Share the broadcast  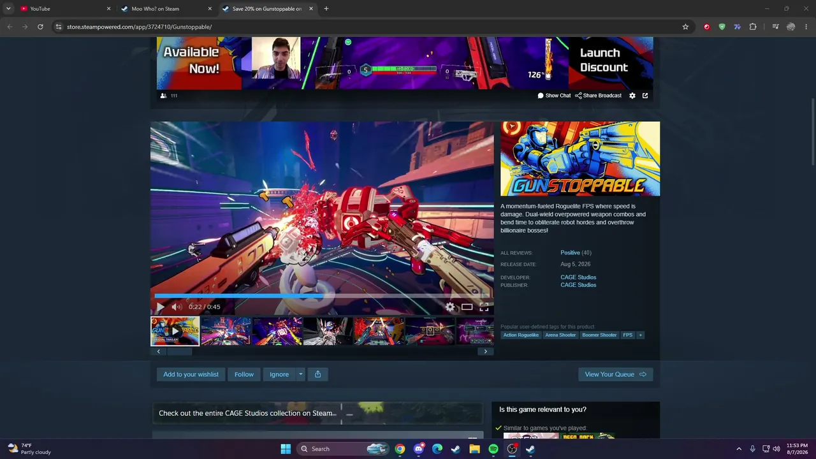[x=598, y=96]
